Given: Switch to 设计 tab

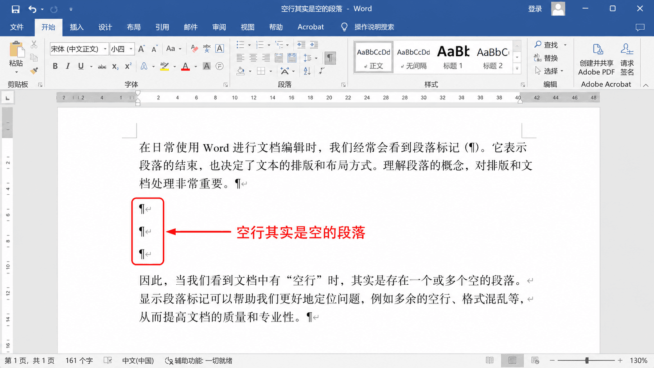Looking at the screenshot, I should tap(105, 27).
